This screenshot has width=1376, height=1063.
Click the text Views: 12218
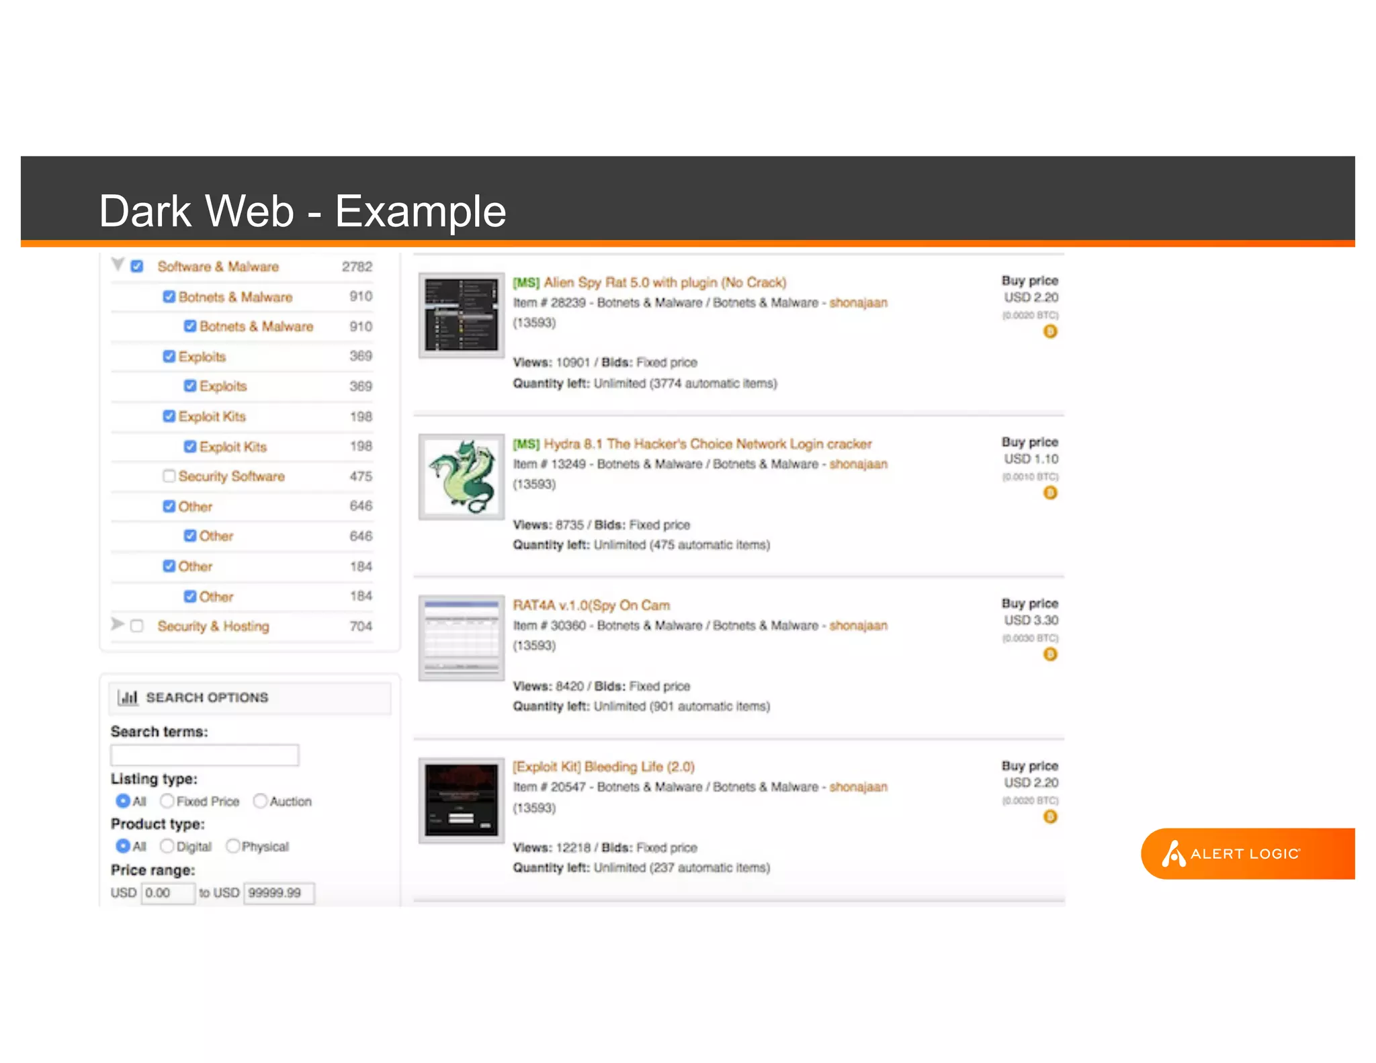click(x=551, y=848)
